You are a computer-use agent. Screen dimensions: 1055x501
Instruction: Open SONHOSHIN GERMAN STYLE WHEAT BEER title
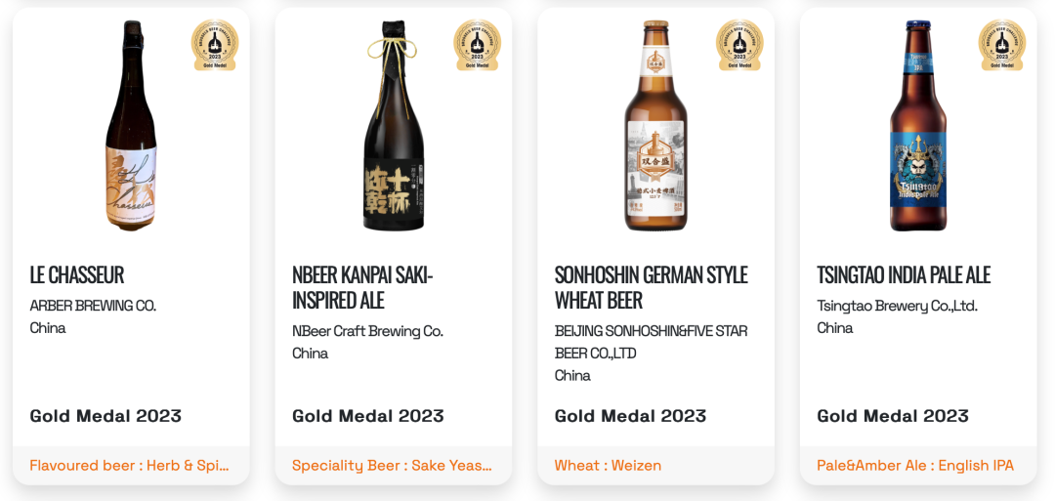click(x=652, y=287)
